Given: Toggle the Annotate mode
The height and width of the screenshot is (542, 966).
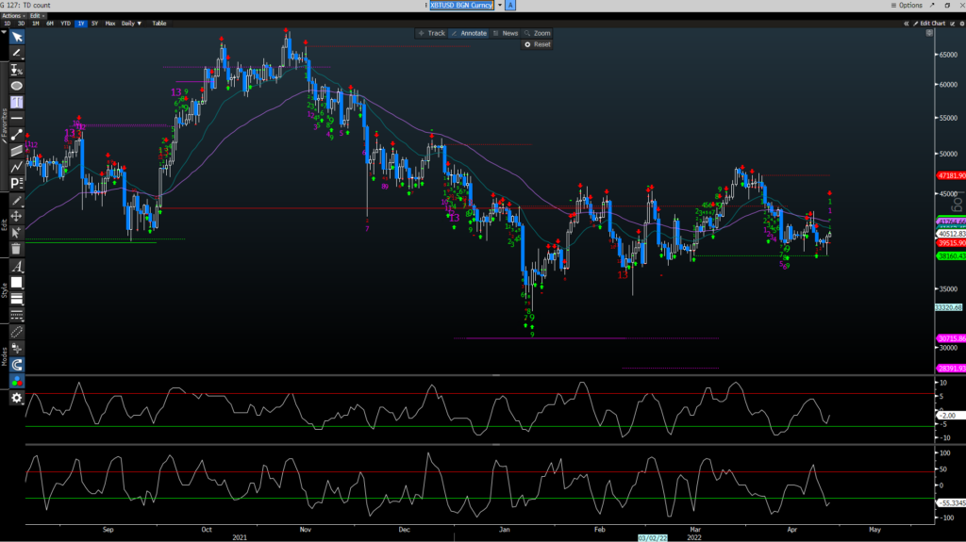Looking at the screenshot, I should click(469, 33).
